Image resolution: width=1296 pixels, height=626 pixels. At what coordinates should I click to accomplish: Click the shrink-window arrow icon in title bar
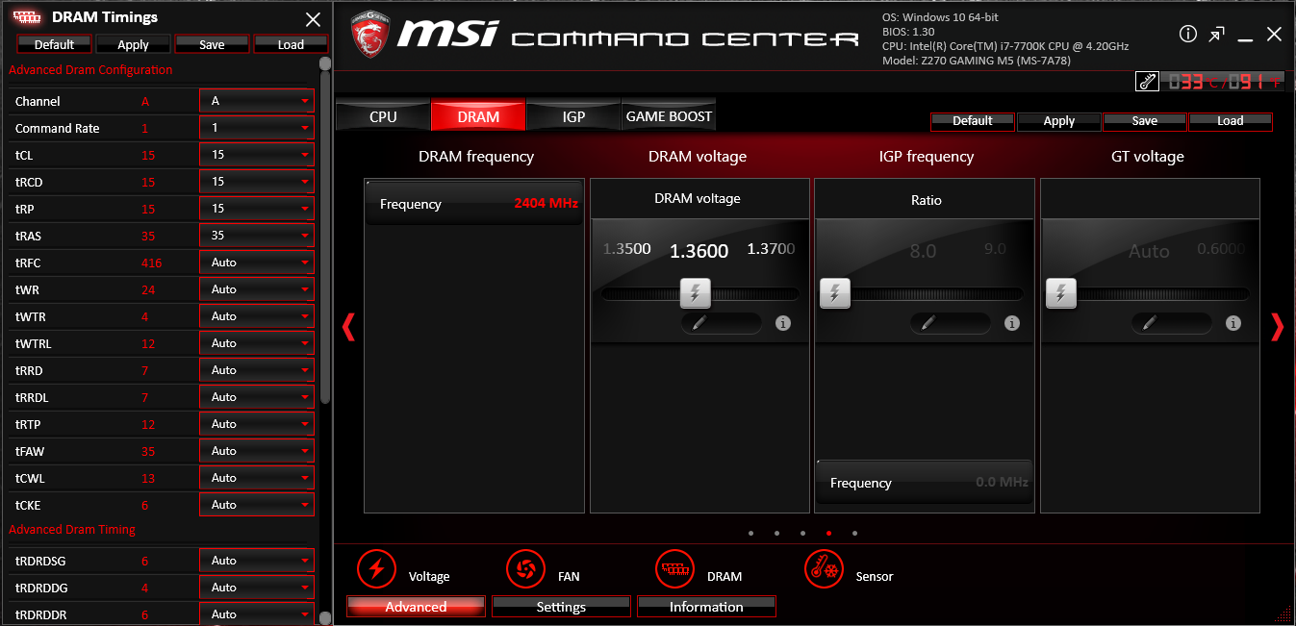click(x=1217, y=35)
